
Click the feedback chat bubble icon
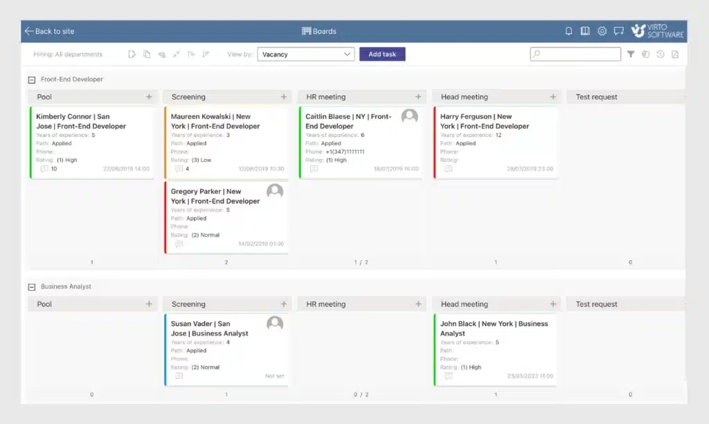point(618,31)
